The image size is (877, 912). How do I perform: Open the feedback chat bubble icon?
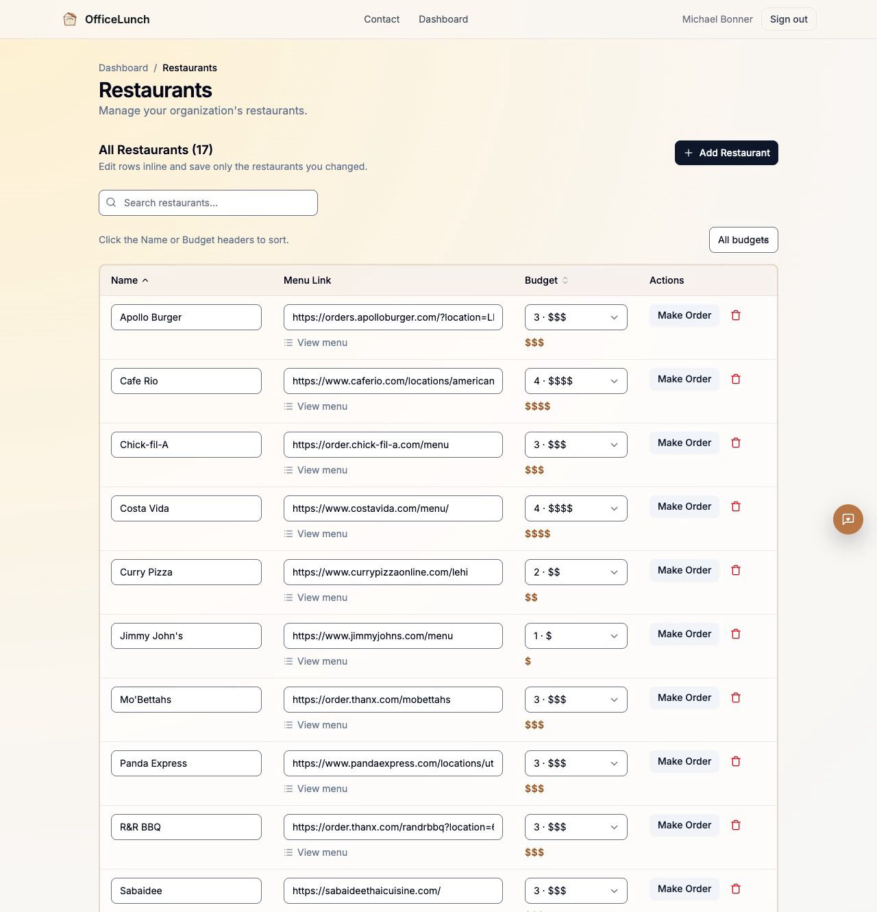pos(848,519)
